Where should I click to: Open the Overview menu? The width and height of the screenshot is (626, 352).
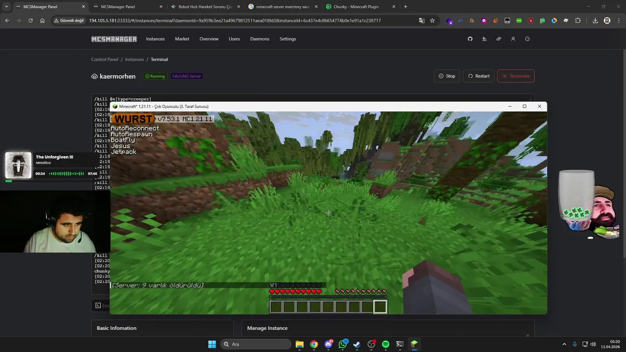tap(209, 39)
